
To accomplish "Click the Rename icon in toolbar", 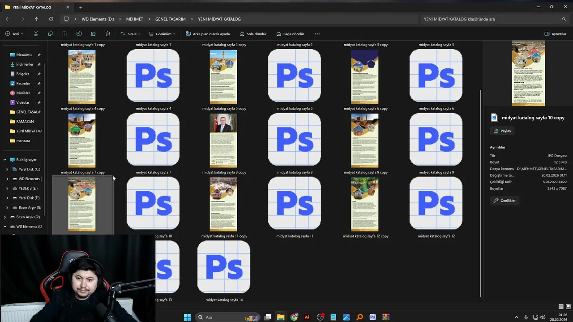I will [x=79, y=34].
